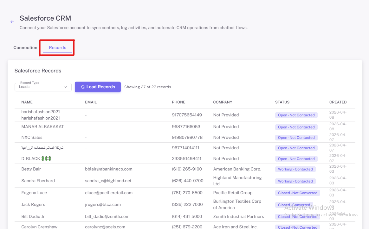Select the Records tab
Viewport: 369px width, 229px height.
[x=57, y=47]
